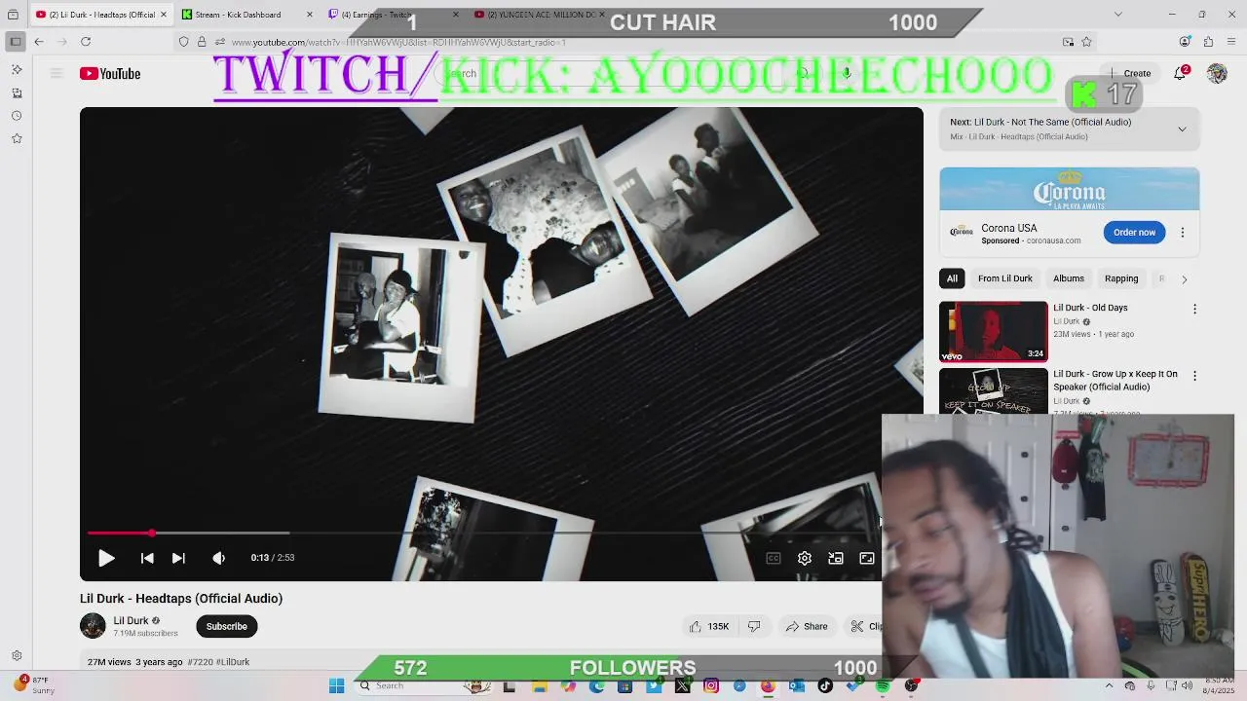
Task: Switch to the Stream - Kick Dashboard tab
Action: coord(237,15)
